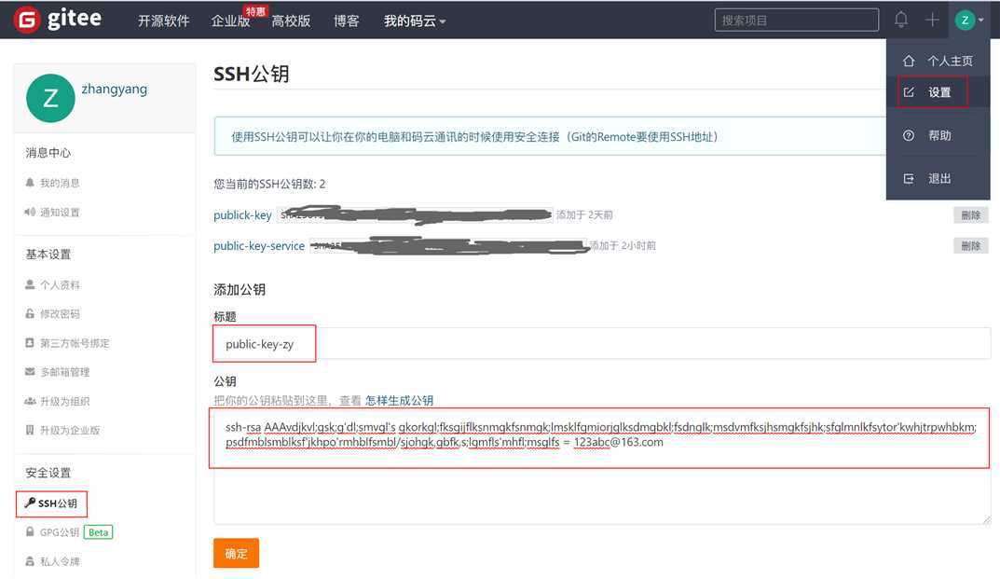Click the help question icon beside 帮助
The width and height of the screenshot is (1000, 579).
point(908,135)
